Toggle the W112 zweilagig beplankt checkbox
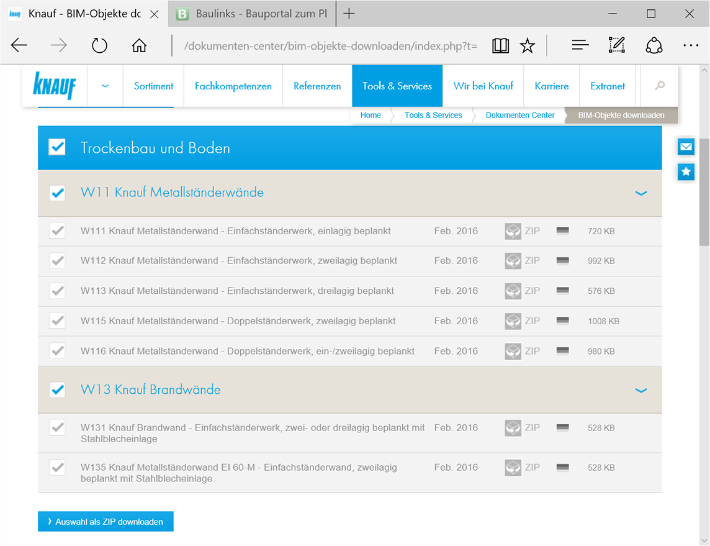Viewport: 710px width, 546px height. 57,260
